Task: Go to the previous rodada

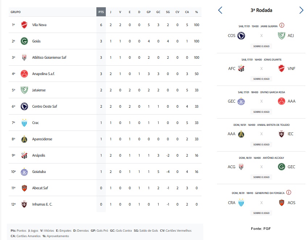Action: (x=220, y=10)
